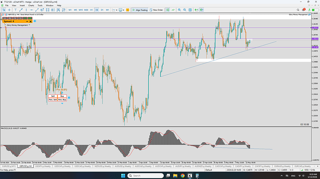Switch chart to H1 timeframe
This screenshot has height=179, width=320.
[91, 10]
